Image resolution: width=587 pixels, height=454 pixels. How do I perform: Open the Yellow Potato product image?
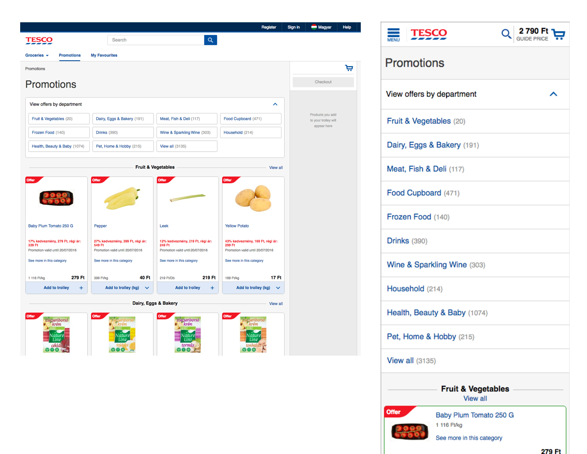click(253, 198)
